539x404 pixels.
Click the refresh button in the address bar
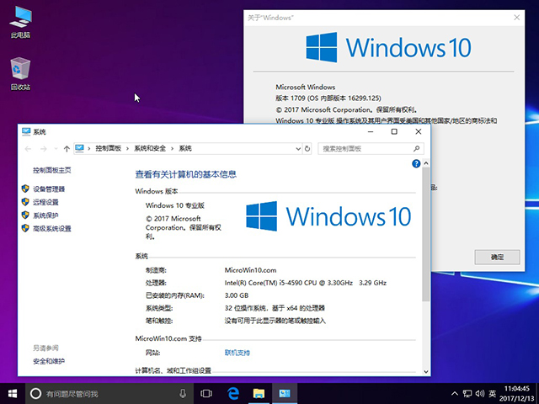click(307, 149)
